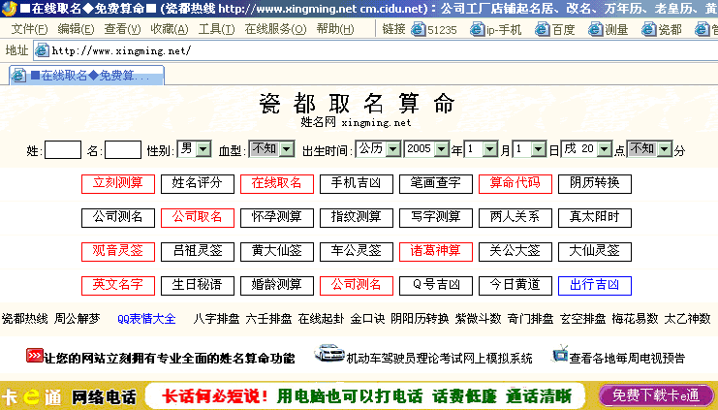Click the 立刻测算 button
Image resolution: width=718 pixels, height=410 pixels.
pyautogui.click(x=118, y=184)
